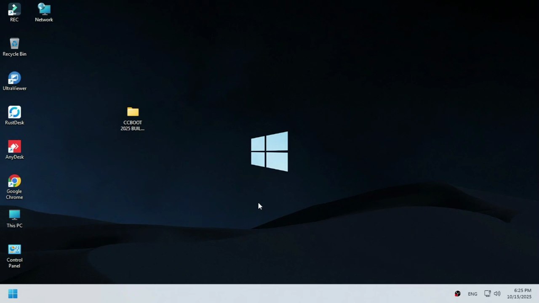Select the RustDesk desktop shortcut
This screenshot has height=303, width=539.
14,116
